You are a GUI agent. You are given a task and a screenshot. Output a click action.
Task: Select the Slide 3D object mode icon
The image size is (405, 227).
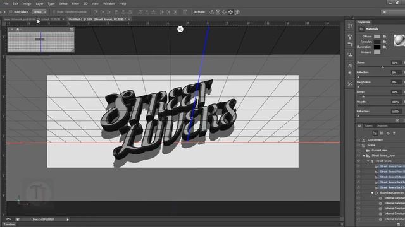[230, 12]
